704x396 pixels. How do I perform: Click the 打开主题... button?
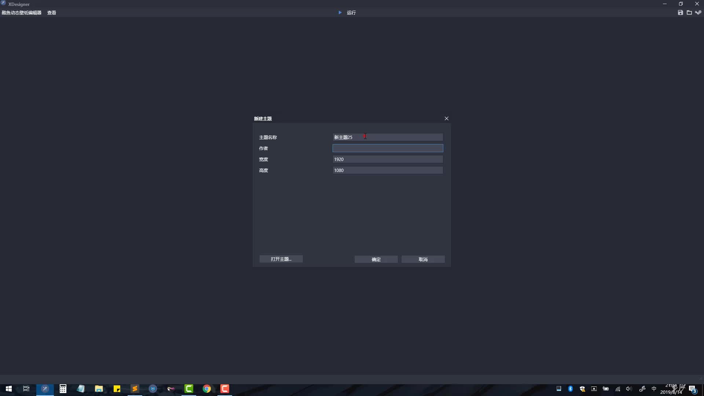(x=281, y=259)
